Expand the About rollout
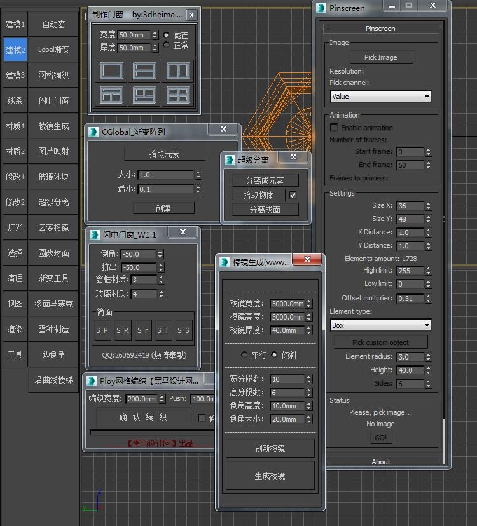The height and width of the screenshot is (526, 477). [380, 462]
